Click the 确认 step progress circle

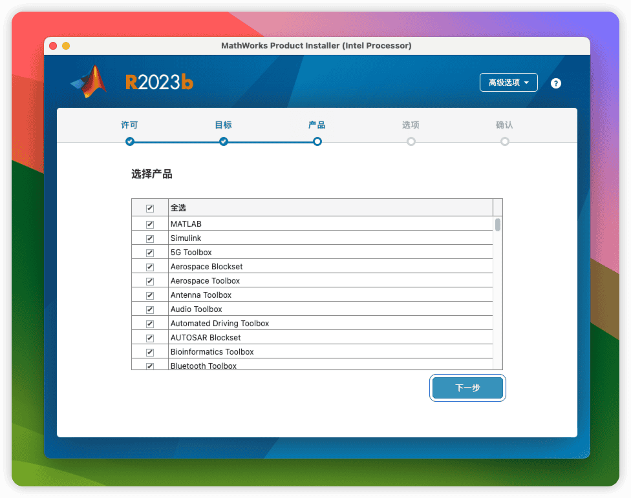[x=504, y=141]
